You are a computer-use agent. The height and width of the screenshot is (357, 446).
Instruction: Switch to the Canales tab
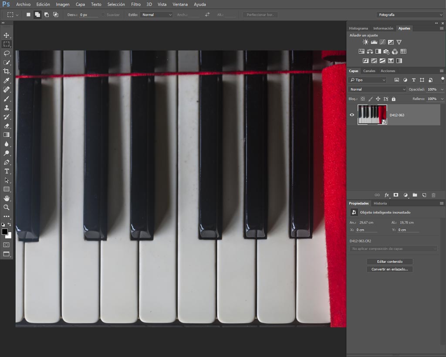369,71
